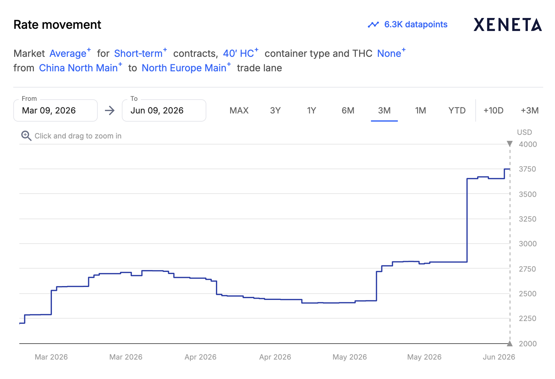The width and height of the screenshot is (555, 379).
Task: Switch to the 3Y range tab
Action: (x=275, y=110)
